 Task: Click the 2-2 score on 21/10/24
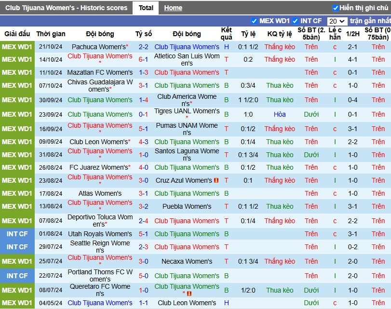point(143,47)
